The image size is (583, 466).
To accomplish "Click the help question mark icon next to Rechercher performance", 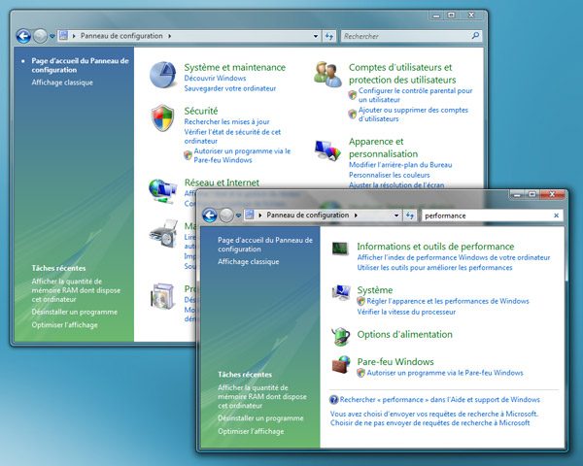I will [x=333, y=400].
